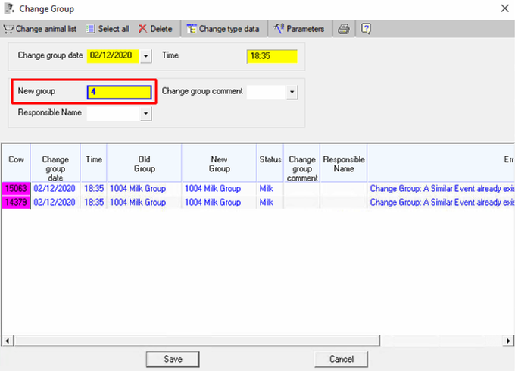515x371 pixels.
Task: Click the Time field showing 18:35
Action: click(271, 56)
